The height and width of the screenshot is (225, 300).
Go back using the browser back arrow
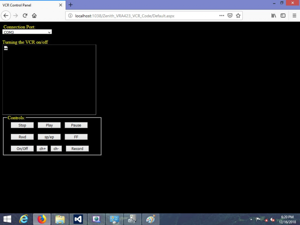tap(6, 16)
